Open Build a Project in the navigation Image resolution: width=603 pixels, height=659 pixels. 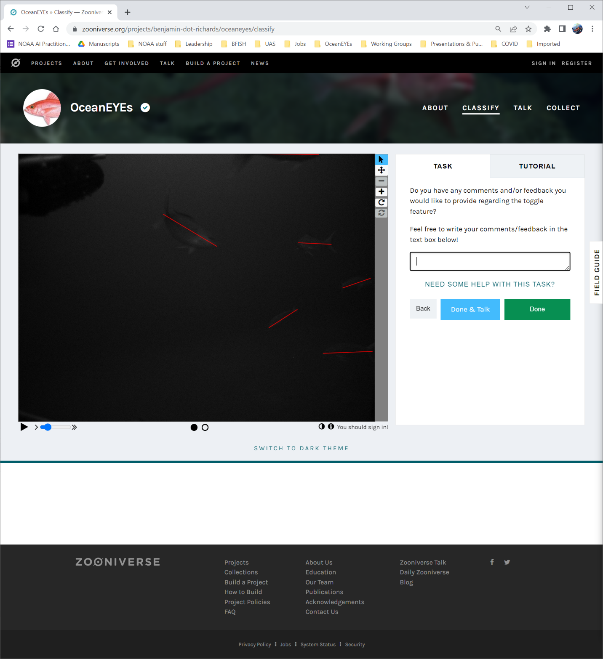click(x=213, y=63)
